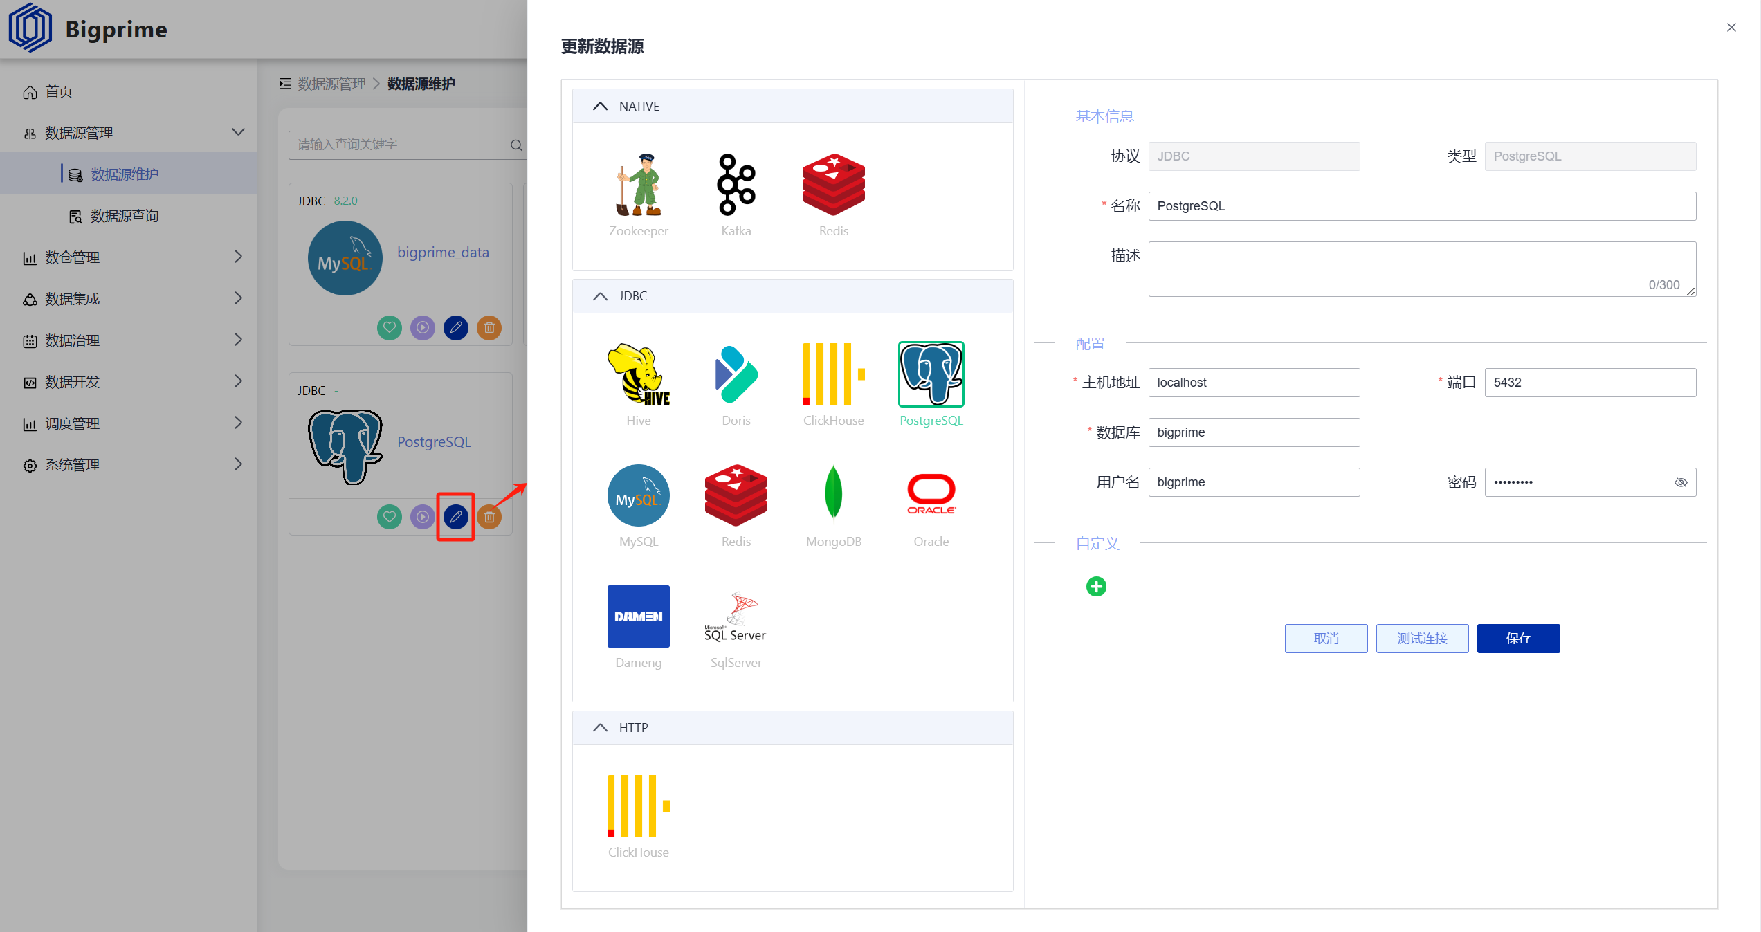Select the Zookeeper data source type

click(638, 185)
